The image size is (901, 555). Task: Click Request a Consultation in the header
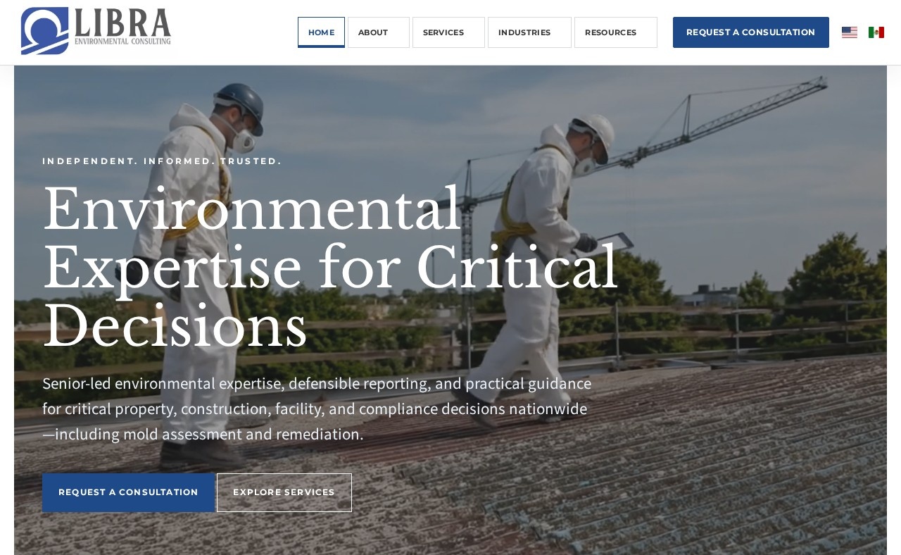click(751, 32)
